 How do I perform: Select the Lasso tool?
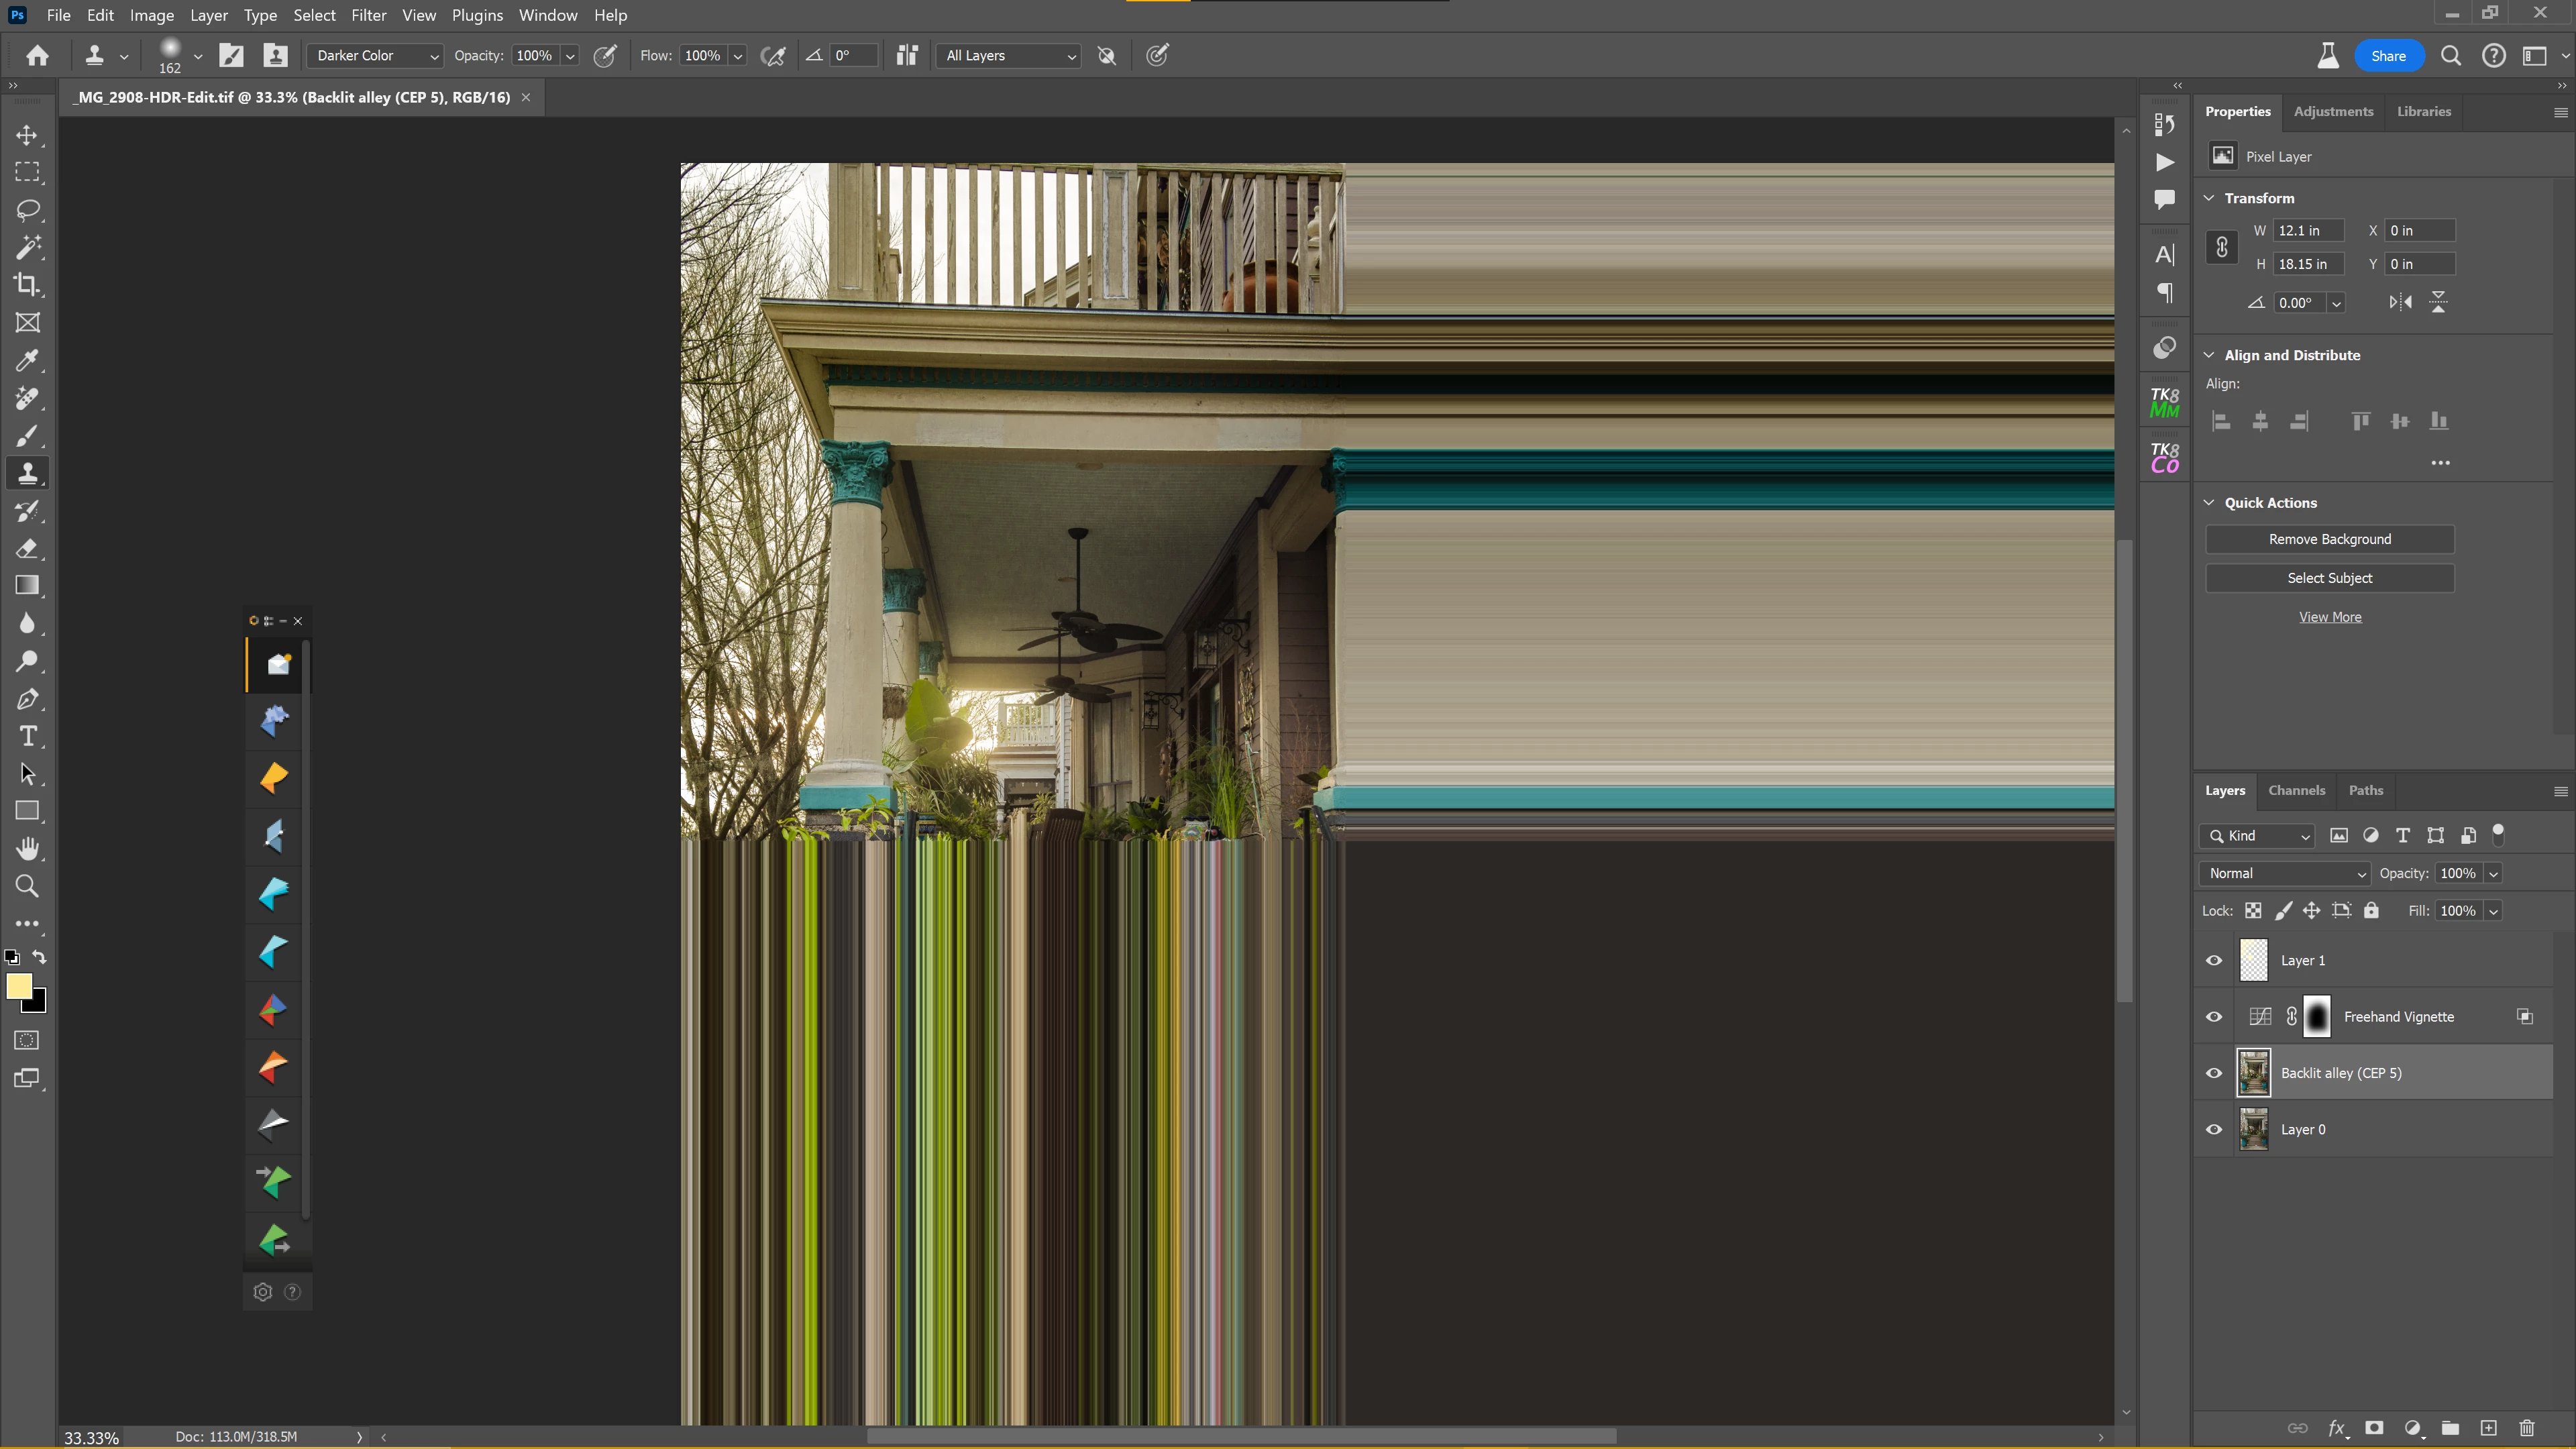[27, 210]
